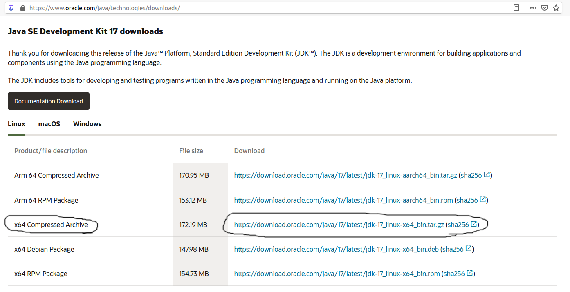Click the 'Download' column header
The width and height of the screenshot is (570, 292).
(x=249, y=151)
